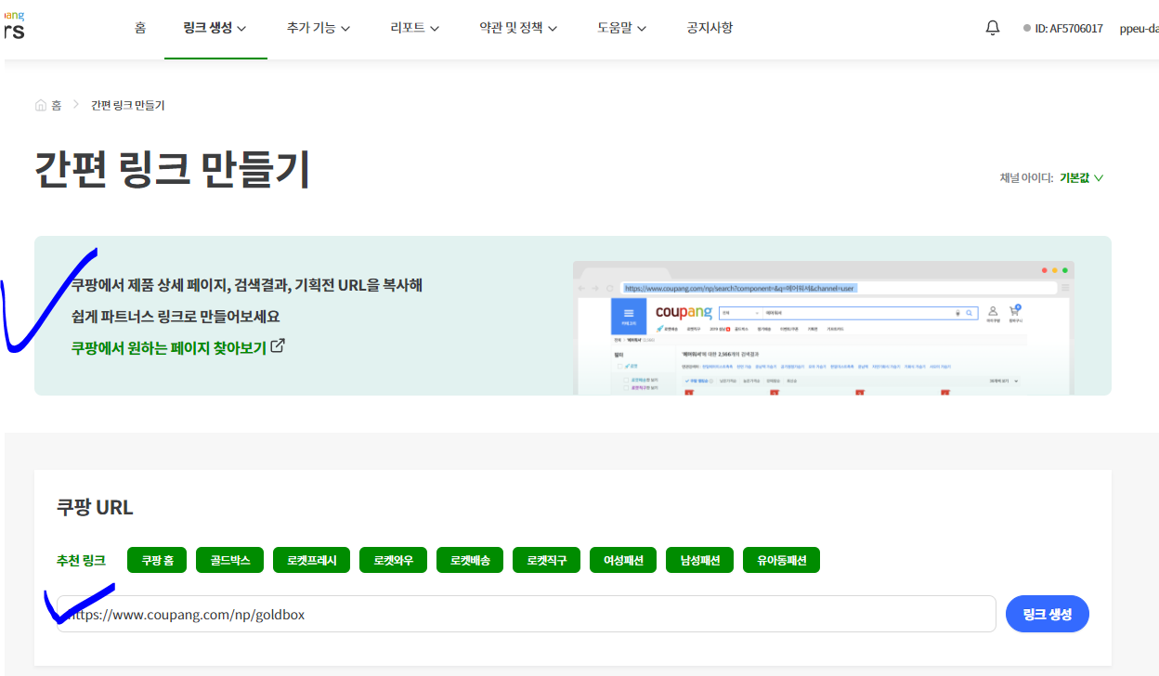Screen dimensions: 1159x676
Task: Click the 간편 링크 만들기 breadcrumb text
Action: coord(128,105)
